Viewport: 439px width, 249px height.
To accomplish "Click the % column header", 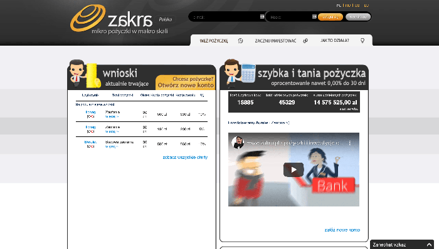I will pyautogui.click(x=202, y=95).
